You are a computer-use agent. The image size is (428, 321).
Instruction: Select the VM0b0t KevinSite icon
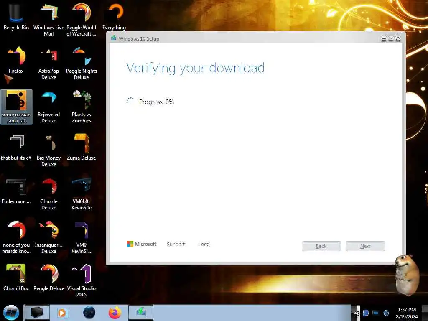[82, 194]
